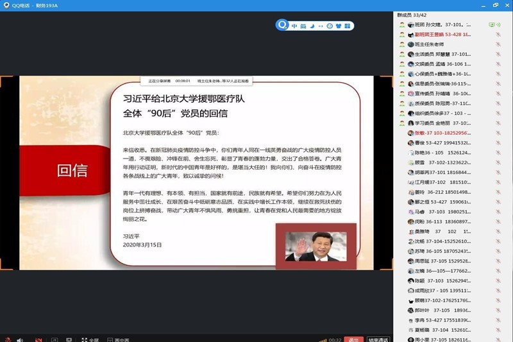
Task: Click avatar of 闵盼 36-113
Action: pyautogui.click(x=411, y=221)
